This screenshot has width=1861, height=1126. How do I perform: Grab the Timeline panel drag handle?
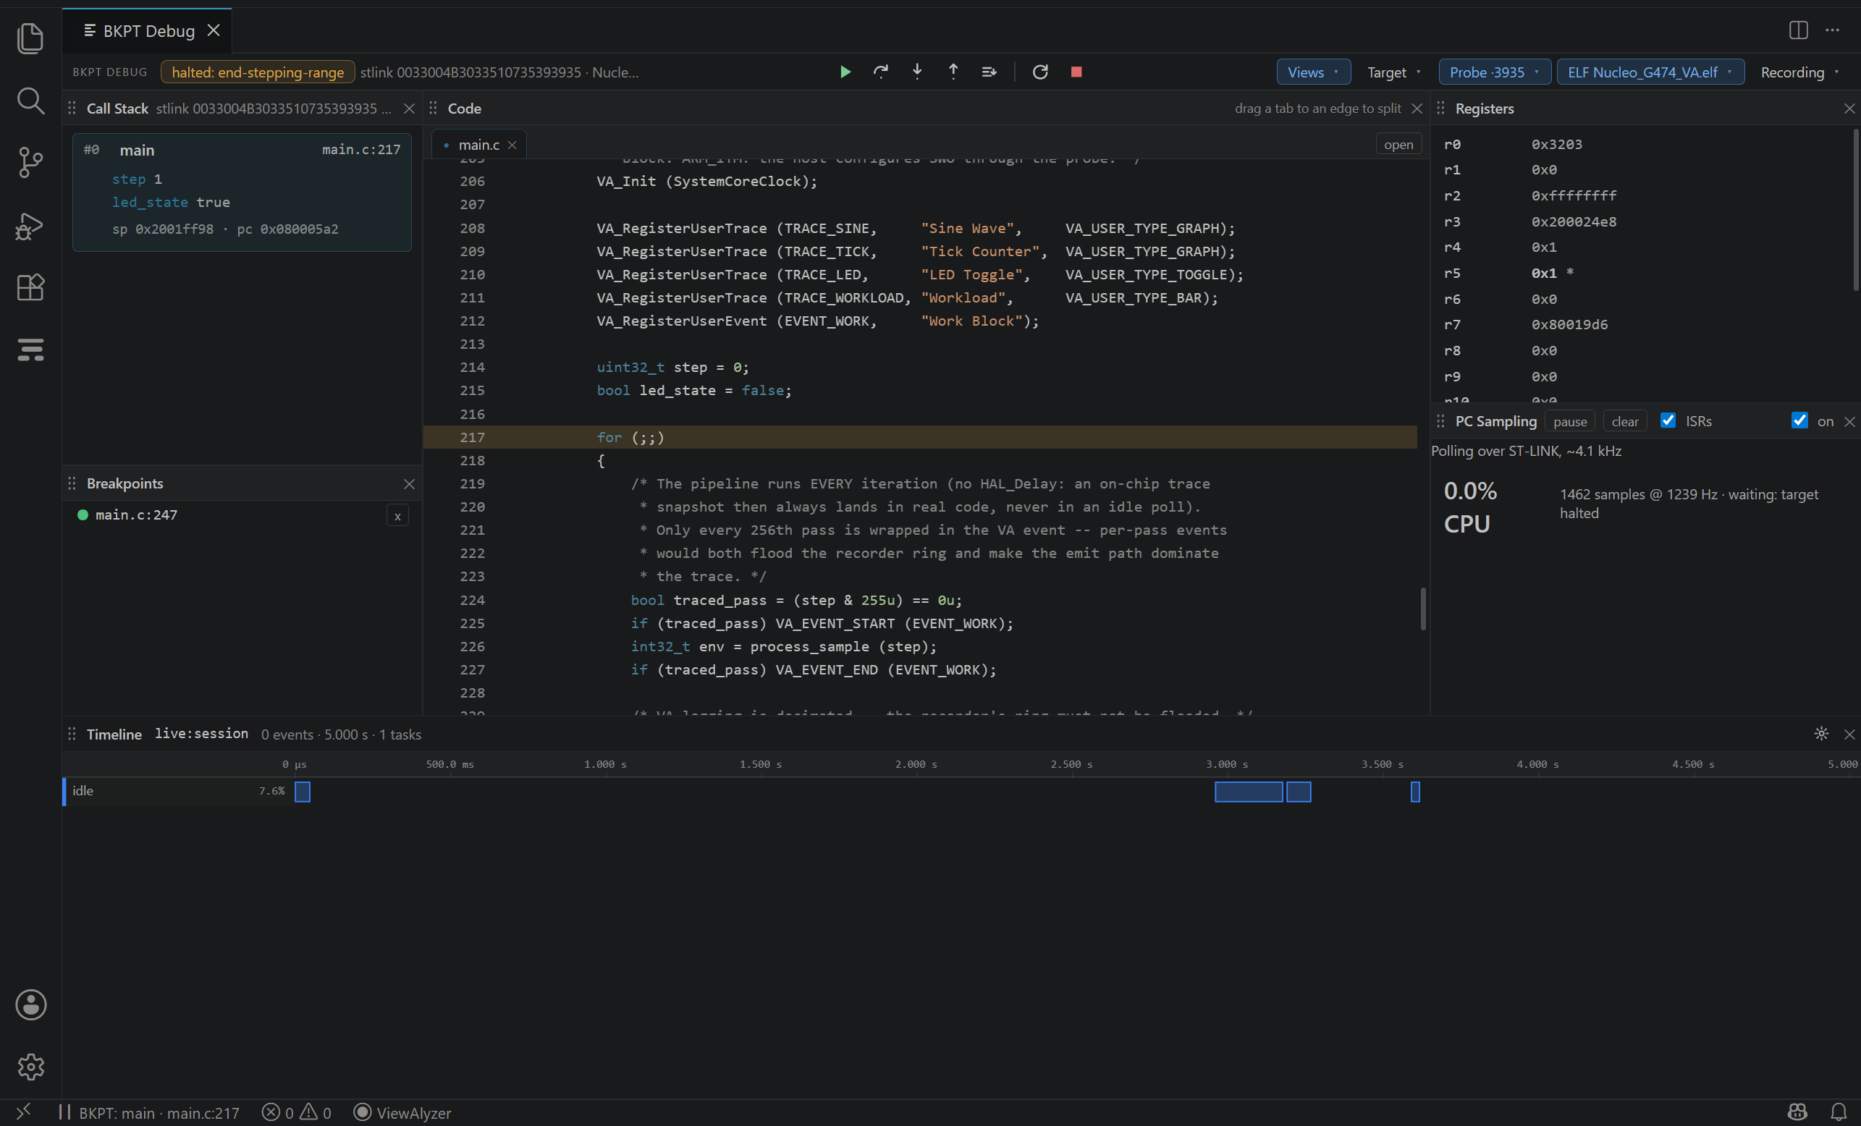coord(72,734)
